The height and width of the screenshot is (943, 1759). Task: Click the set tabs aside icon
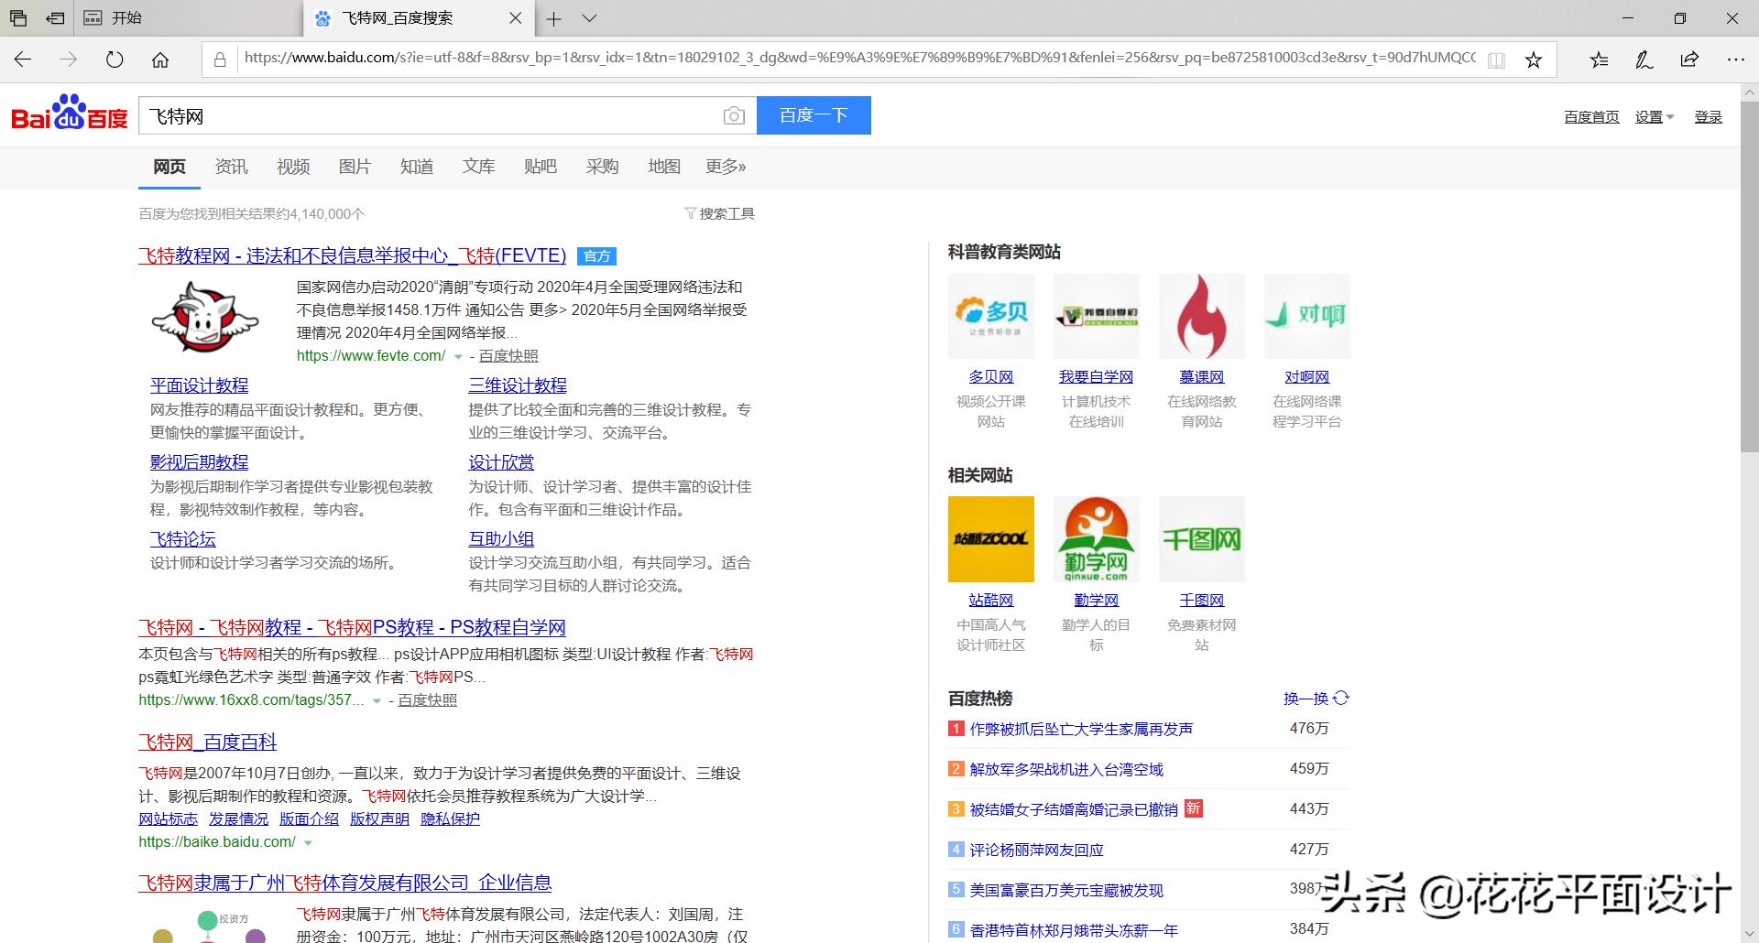pos(57,18)
